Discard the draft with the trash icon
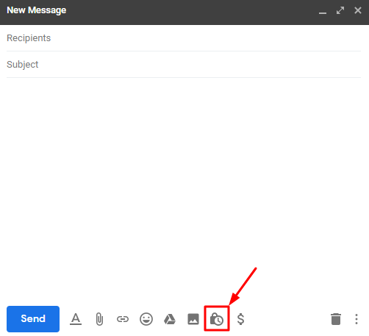369x336 pixels. [x=336, y=319]
